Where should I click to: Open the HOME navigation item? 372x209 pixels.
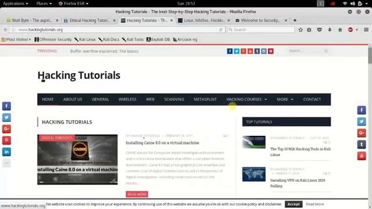[48, 99]
